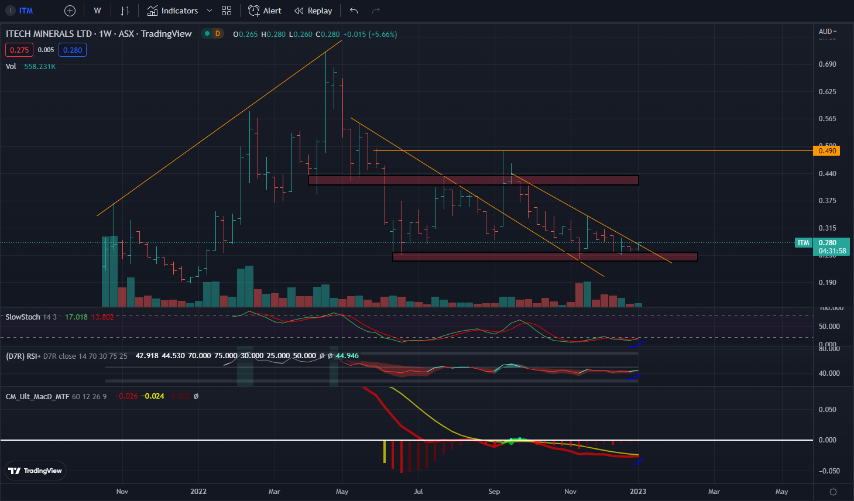This screenshot has height=501, width=854.
Task: Click the 0.005 spread value
Action: pyautogui.click(x=46, y=50)
